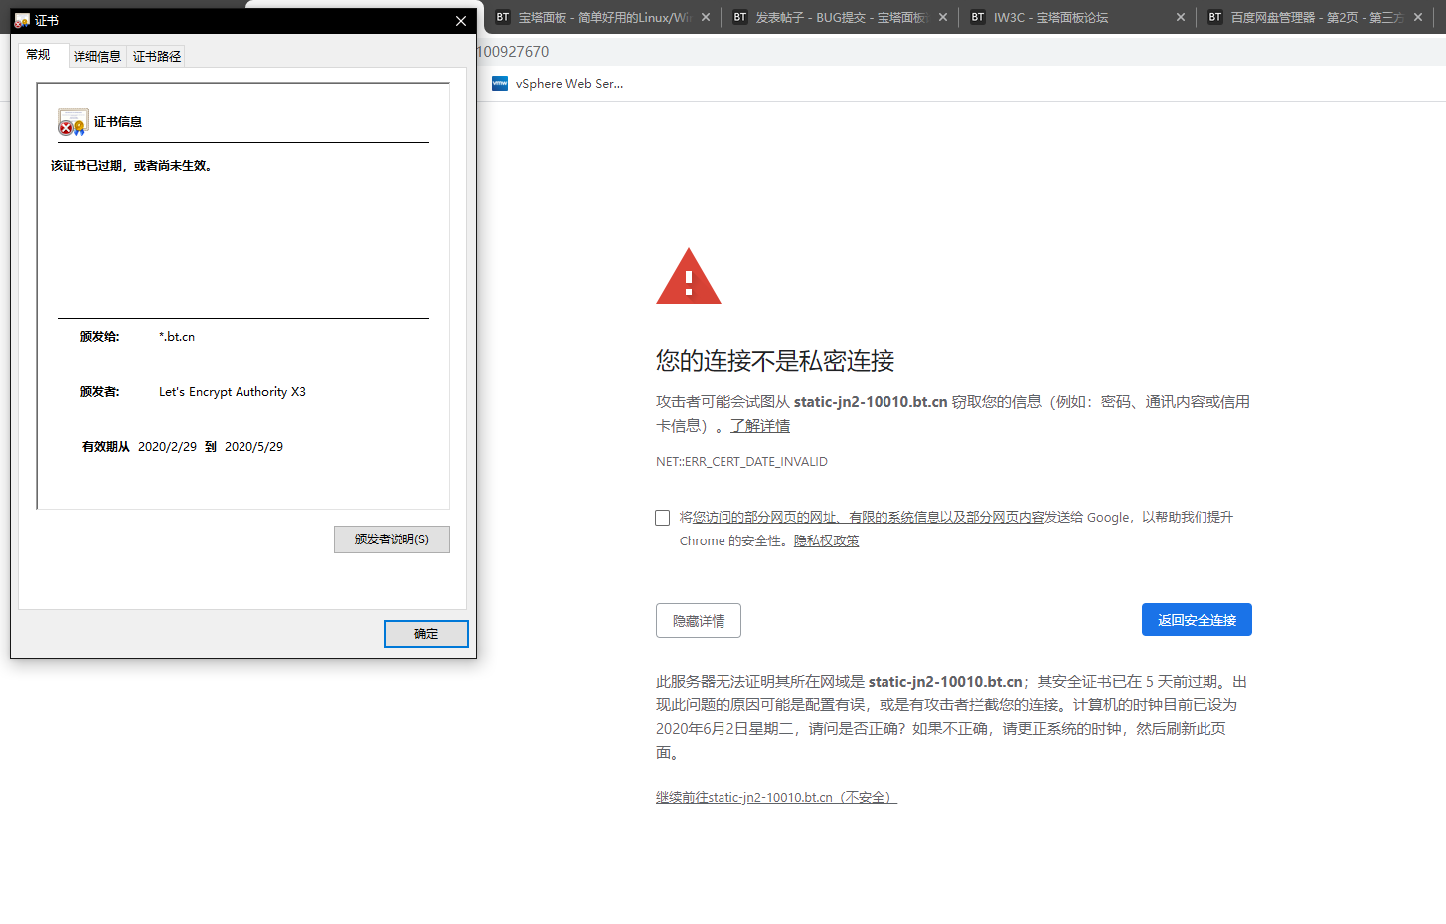1446x924 pixels.
Task: Click BT favicon on the 发表帖子 tab
Action: 740,17
